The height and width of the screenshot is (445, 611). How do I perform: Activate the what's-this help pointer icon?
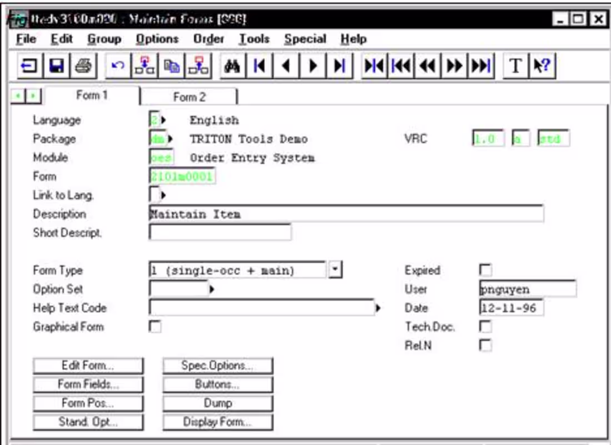pos(542,66)
